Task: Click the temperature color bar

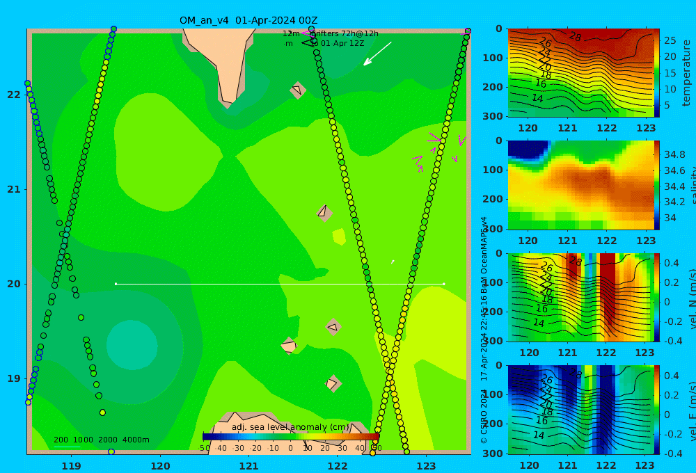Action: tap(657, 73)
